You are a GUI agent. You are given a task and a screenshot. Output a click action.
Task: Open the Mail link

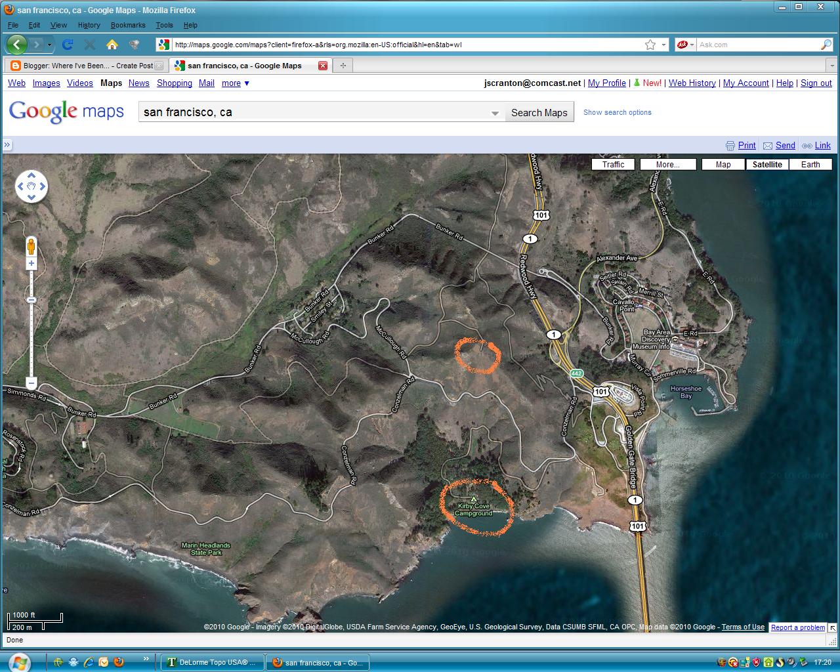coord(207,83)
